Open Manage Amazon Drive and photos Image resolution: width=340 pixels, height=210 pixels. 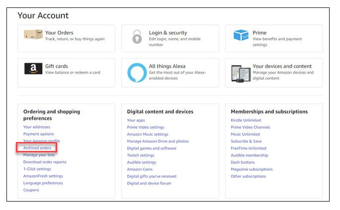coord(158,141)
